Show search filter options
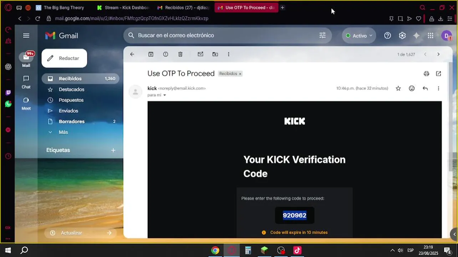Screen dimensions: 458x257 [322, 35]
